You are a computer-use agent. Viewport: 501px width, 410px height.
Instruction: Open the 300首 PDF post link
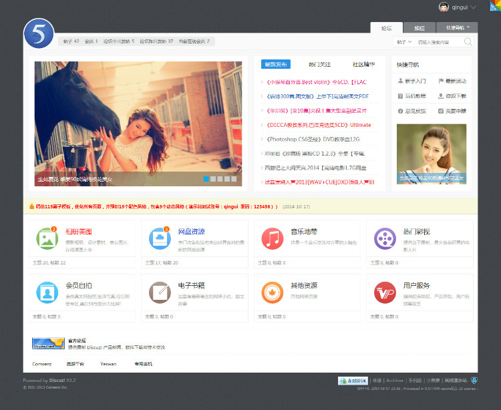[317, 96]
